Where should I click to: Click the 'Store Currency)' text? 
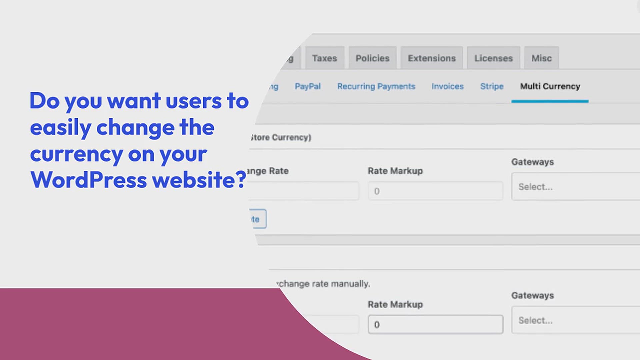[x=281, y=137]
